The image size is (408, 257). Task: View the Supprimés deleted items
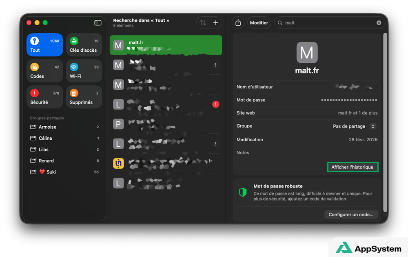coord(84,97)
